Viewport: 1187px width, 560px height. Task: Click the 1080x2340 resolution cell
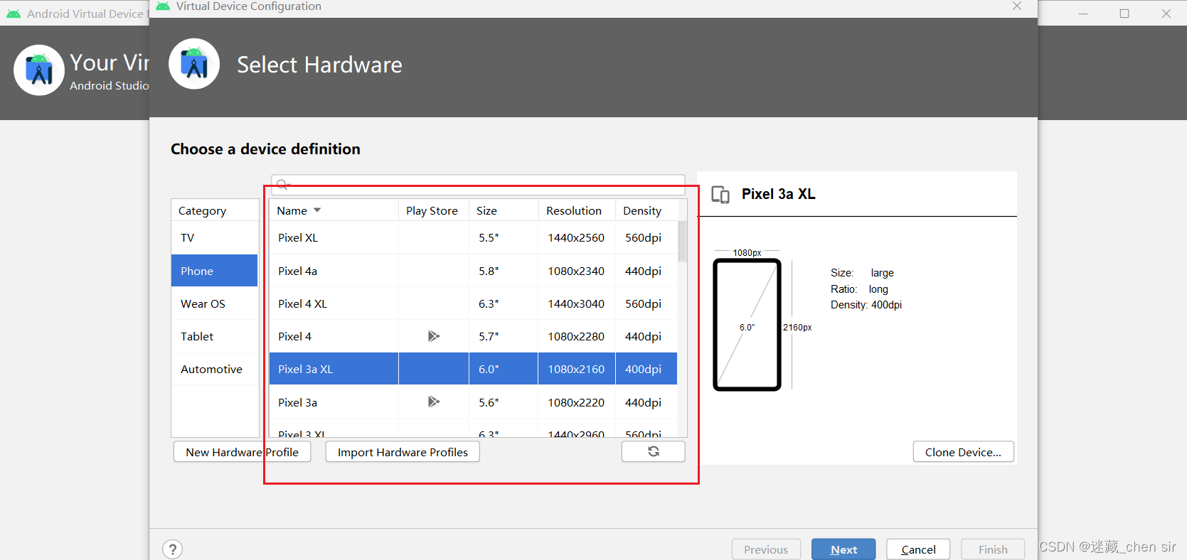[x=576, y=271]
